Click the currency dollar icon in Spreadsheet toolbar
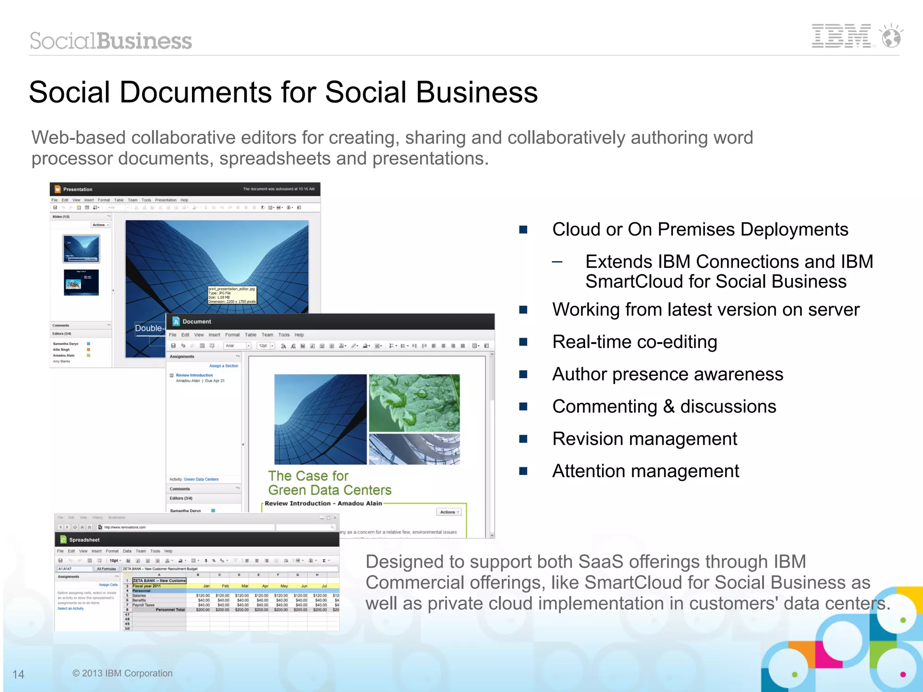 click(x=206, y=561)
